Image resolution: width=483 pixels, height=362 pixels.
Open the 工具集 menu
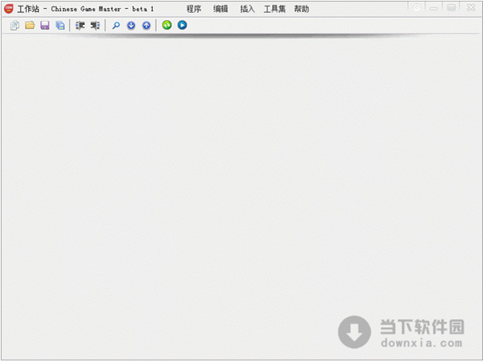[x=275, y=9]
